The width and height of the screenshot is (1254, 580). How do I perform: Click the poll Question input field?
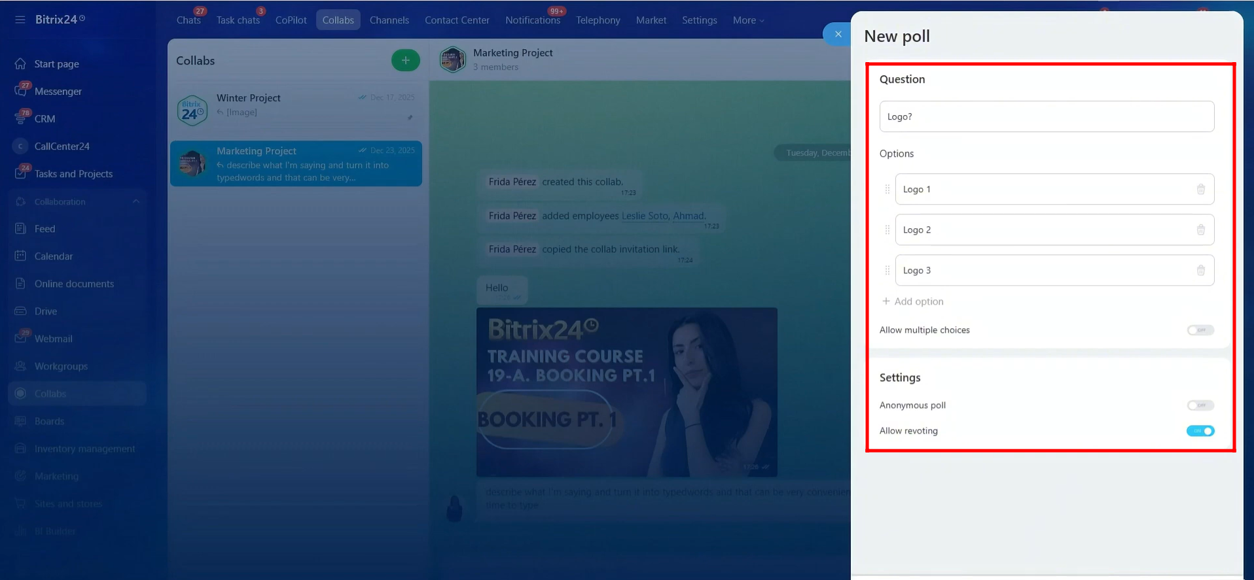click(x=1046, y=116)
